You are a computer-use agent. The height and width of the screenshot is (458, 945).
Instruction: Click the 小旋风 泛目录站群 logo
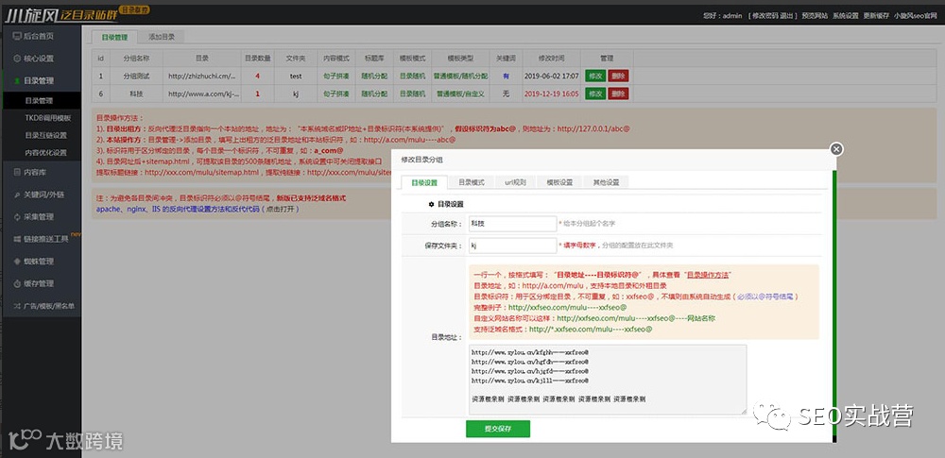click(x=77, y=13)
